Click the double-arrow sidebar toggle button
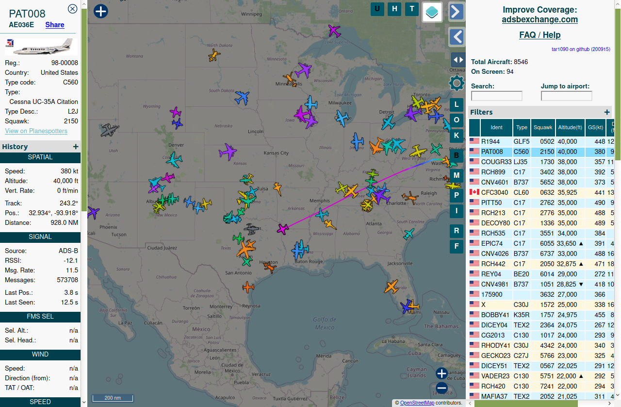The image size is (621, 407). coord(458,60)
